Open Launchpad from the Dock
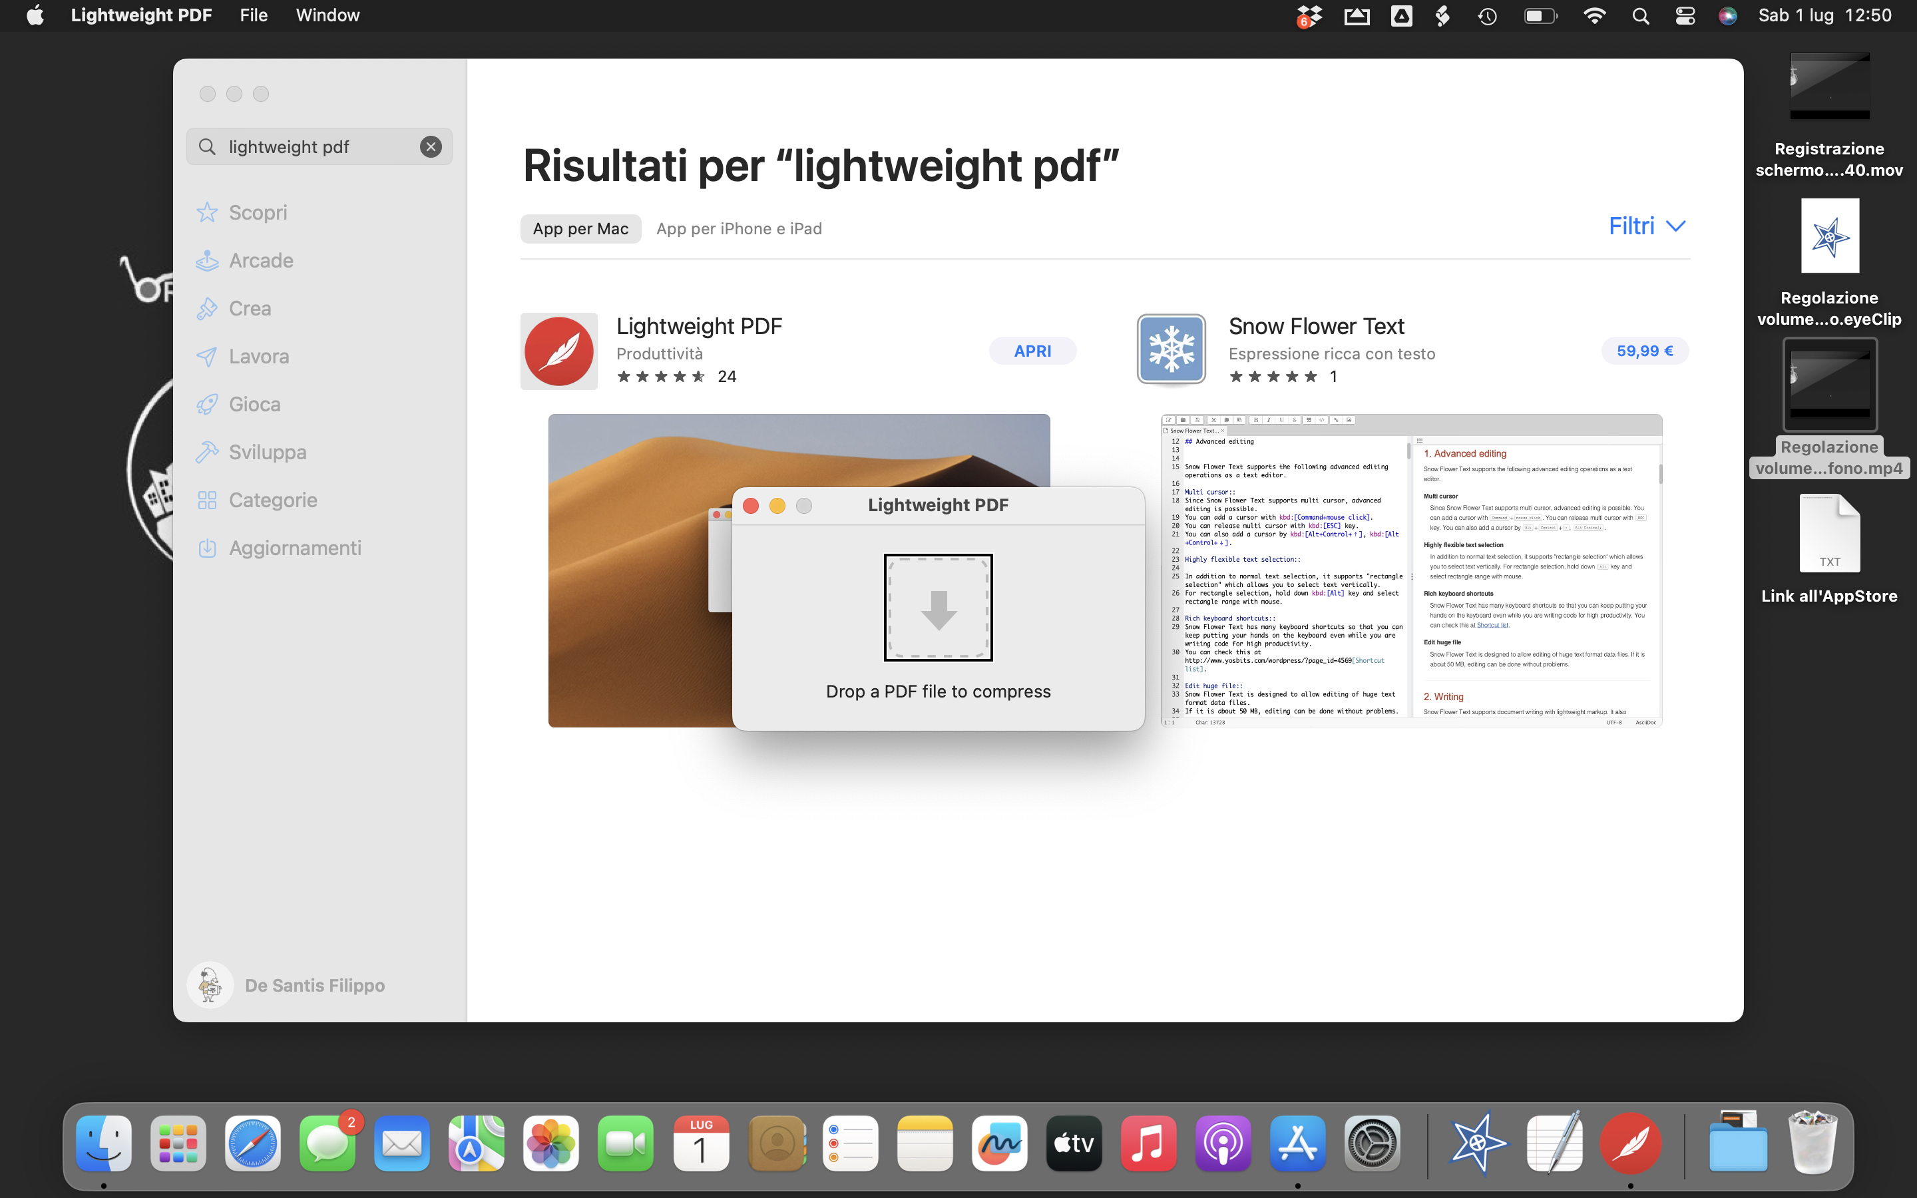This screenshot has width=1917, height=1198. [x=178, y=1143]
